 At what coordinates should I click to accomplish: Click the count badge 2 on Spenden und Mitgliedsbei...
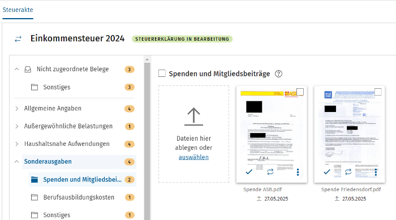[x=130, y=180]
